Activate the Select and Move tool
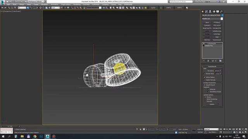 click(40, 8)
